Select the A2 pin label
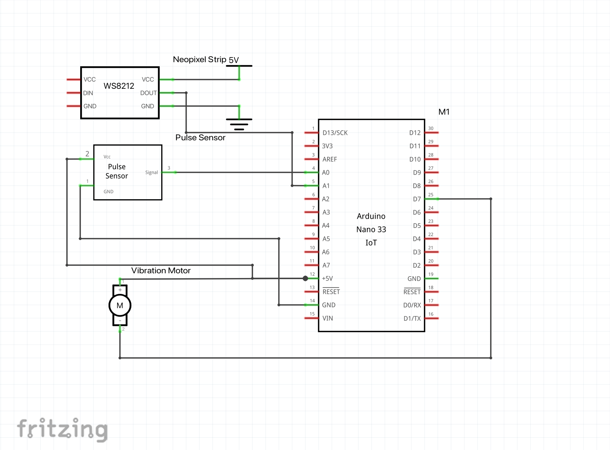The width and height of the screenshot is (610, 450). pyautogui.click(x=326, y=199)
